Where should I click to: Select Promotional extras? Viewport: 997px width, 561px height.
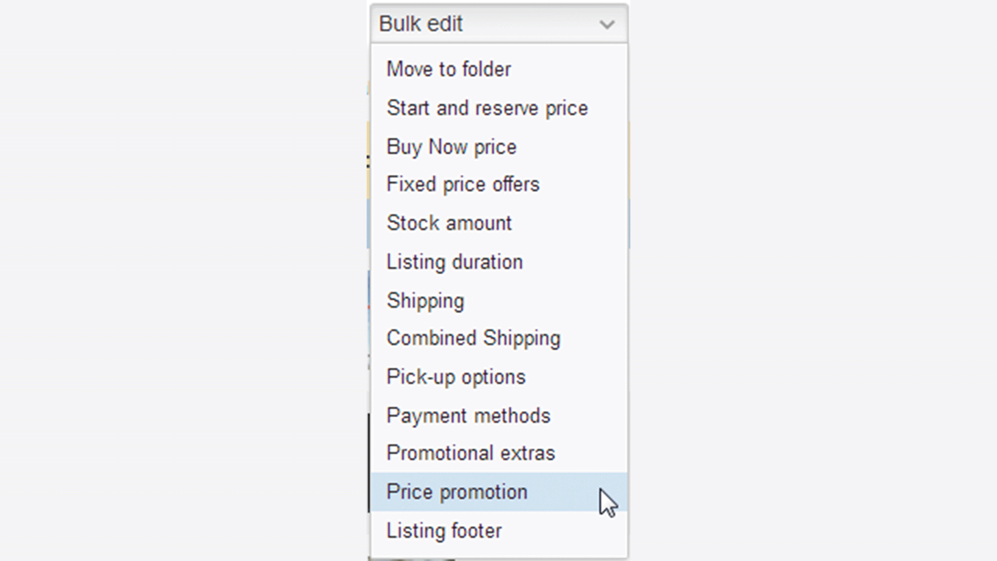(x=470, y=453)
